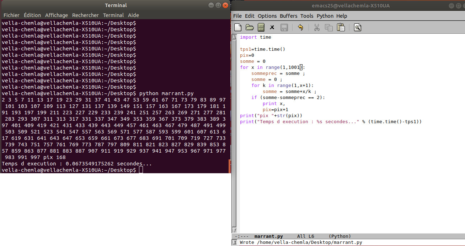The height and width of the screenshot is (246, 465).
Task: Open directory using the file cabinet icon
Action: (261, 27)
